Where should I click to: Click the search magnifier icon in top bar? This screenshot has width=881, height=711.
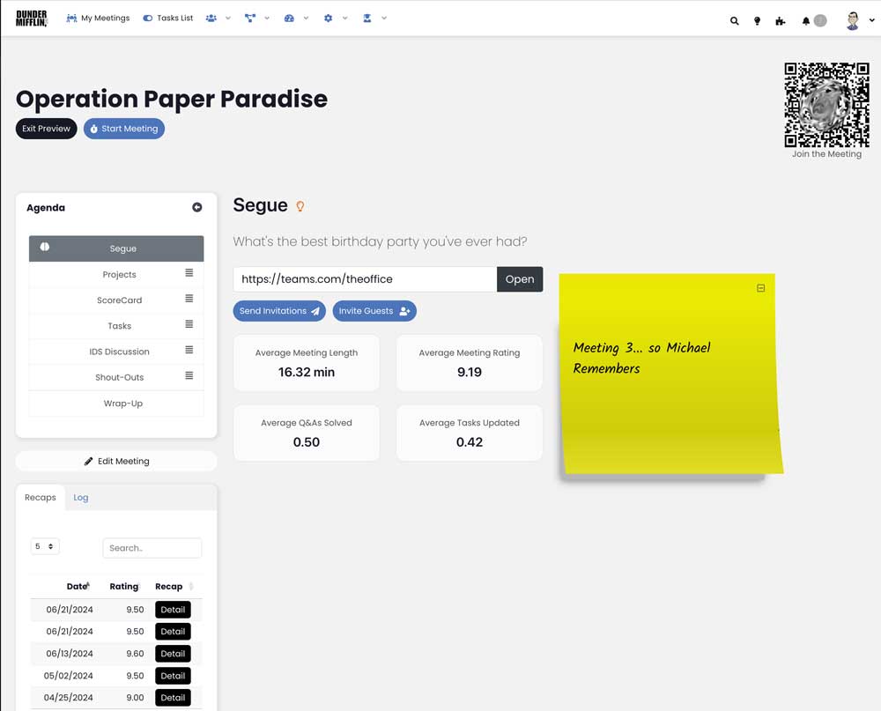pyautogui.click(x=735, y=20)
